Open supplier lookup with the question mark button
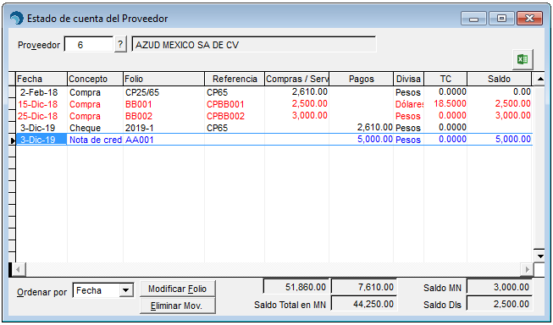This screenshot has height=325, width=553. pos(120,45)
